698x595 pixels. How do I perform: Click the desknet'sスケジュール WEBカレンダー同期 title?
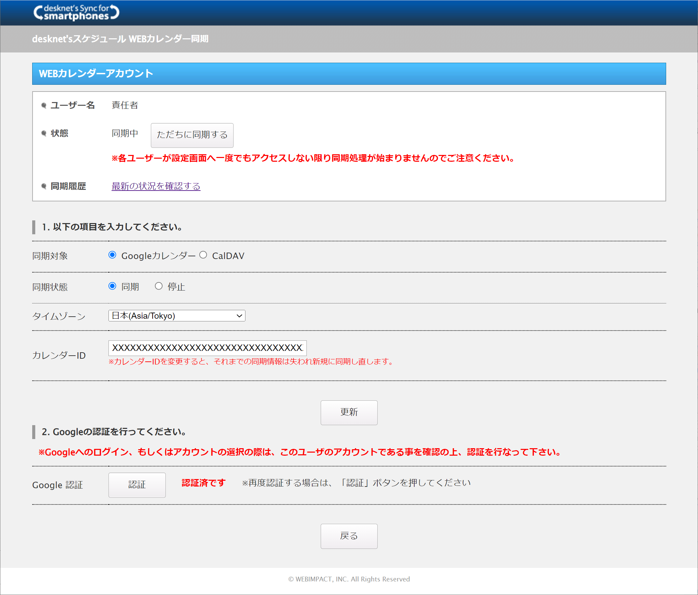coord(120,39)
